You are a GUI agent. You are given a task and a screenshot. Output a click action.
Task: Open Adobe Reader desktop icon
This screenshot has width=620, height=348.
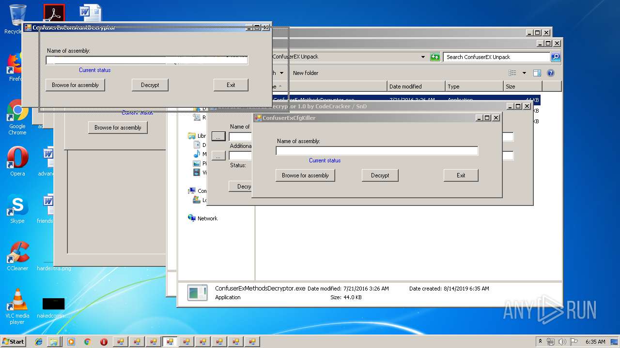[x=54, y=14]
